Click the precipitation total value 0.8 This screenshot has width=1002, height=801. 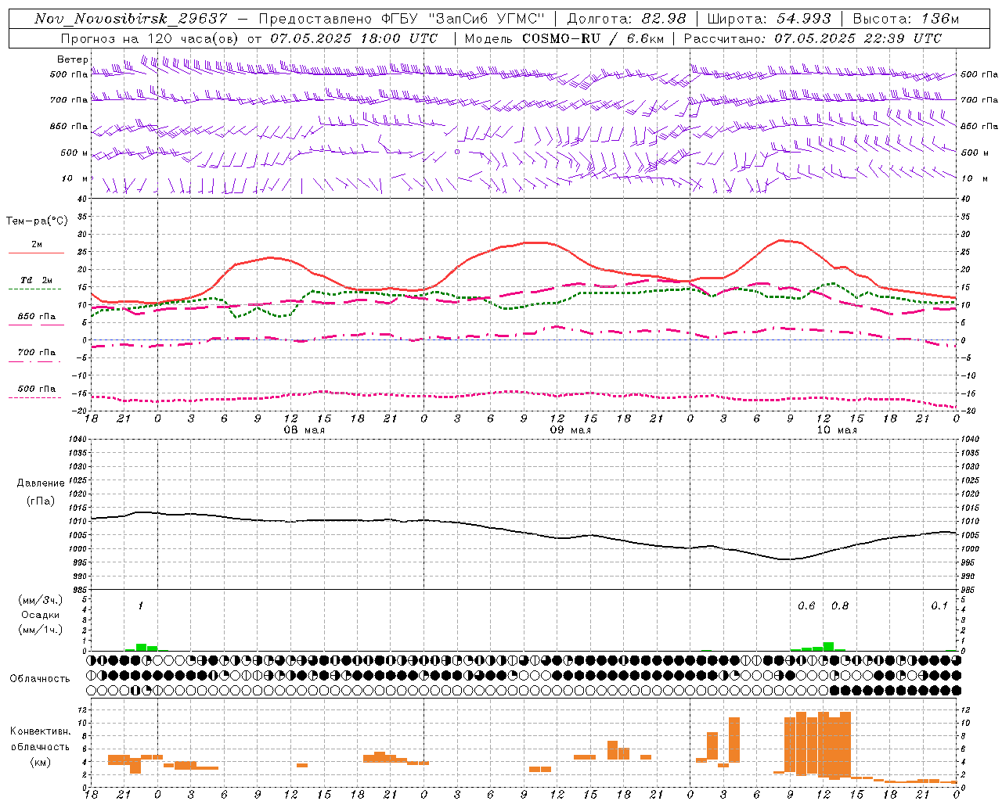[840, 606]
